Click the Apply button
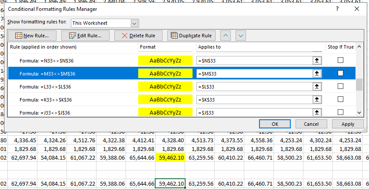 348,124
